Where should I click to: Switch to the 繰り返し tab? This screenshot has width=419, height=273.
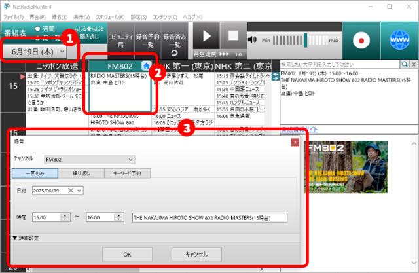[x=81, y=173]
